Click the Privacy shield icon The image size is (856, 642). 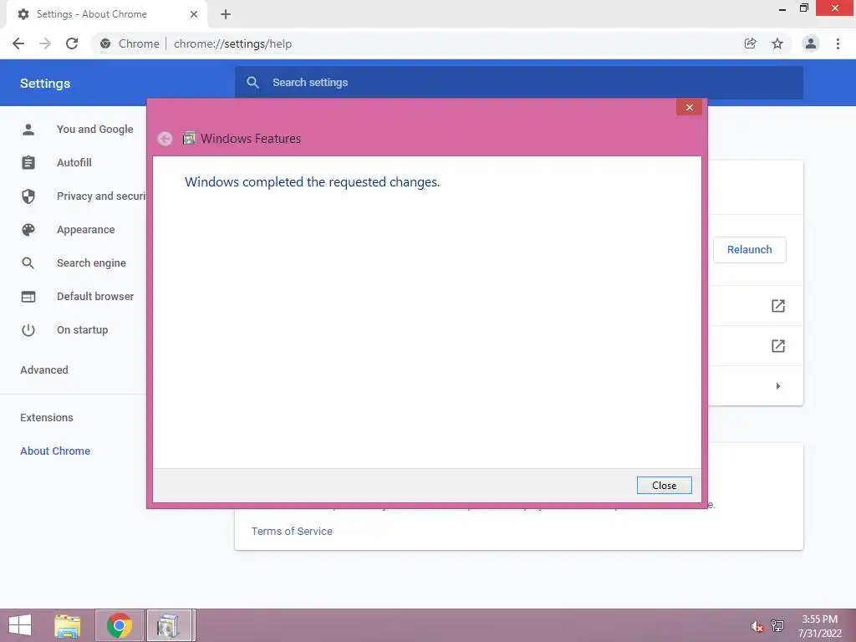pos(28,196)
